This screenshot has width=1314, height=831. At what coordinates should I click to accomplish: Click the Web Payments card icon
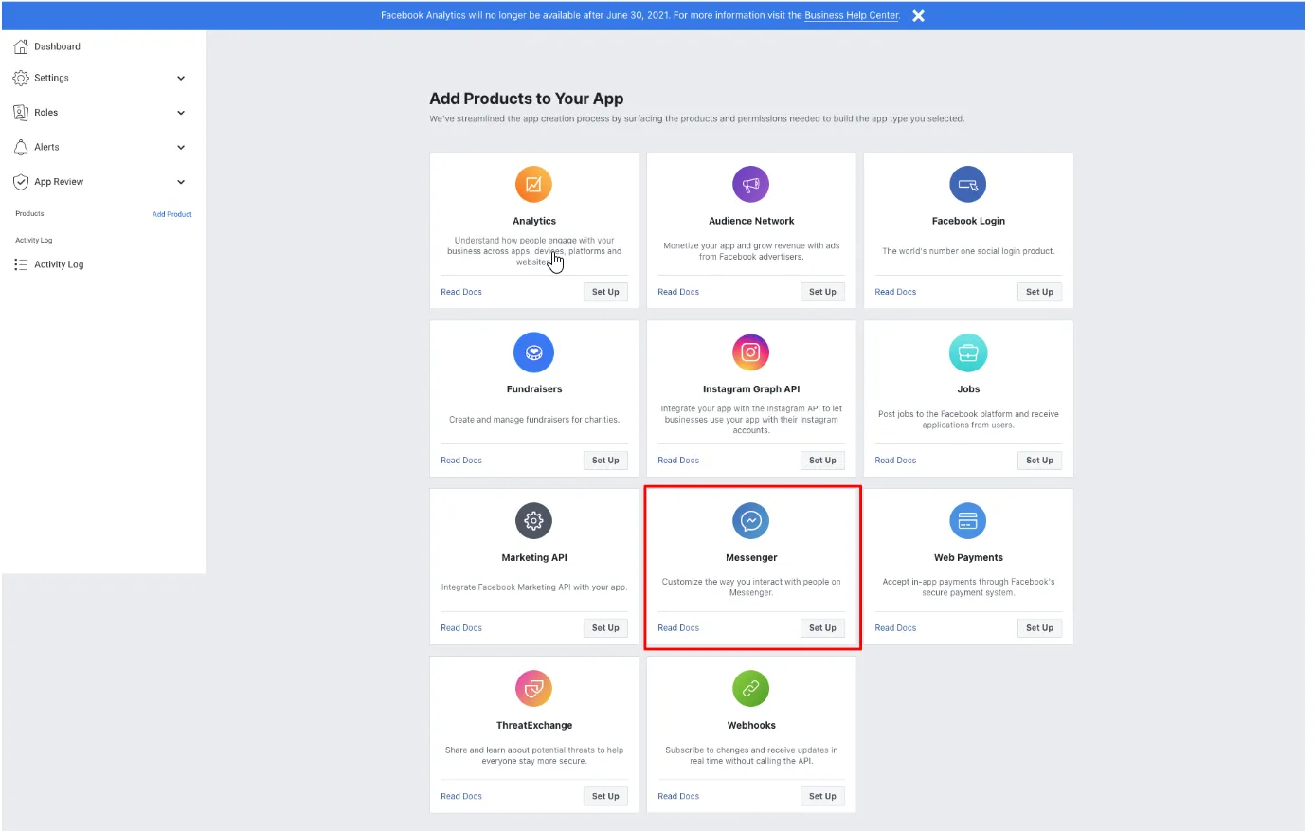pyautogui.click(x=968, y=520)
